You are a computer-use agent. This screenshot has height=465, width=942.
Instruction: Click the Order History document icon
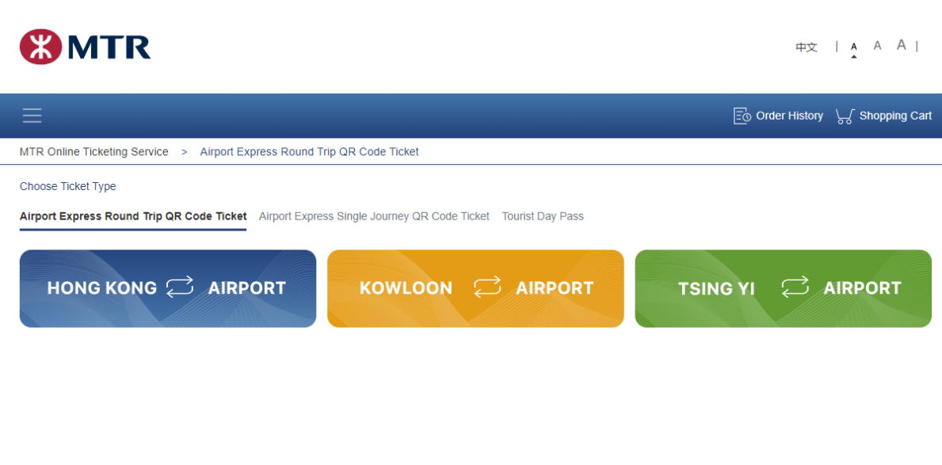742,116
